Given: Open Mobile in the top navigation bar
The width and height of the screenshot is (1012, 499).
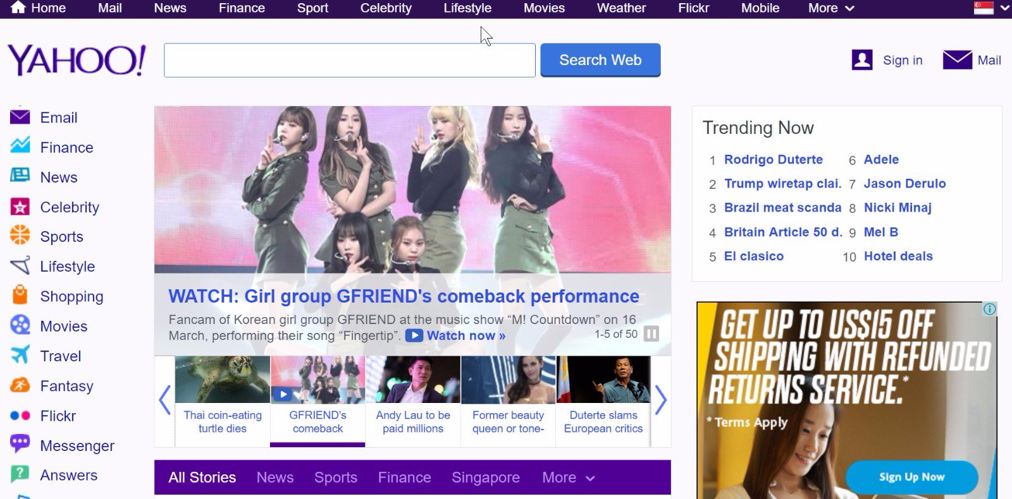Looking at the screenshot, I should (x=760, y=8).
